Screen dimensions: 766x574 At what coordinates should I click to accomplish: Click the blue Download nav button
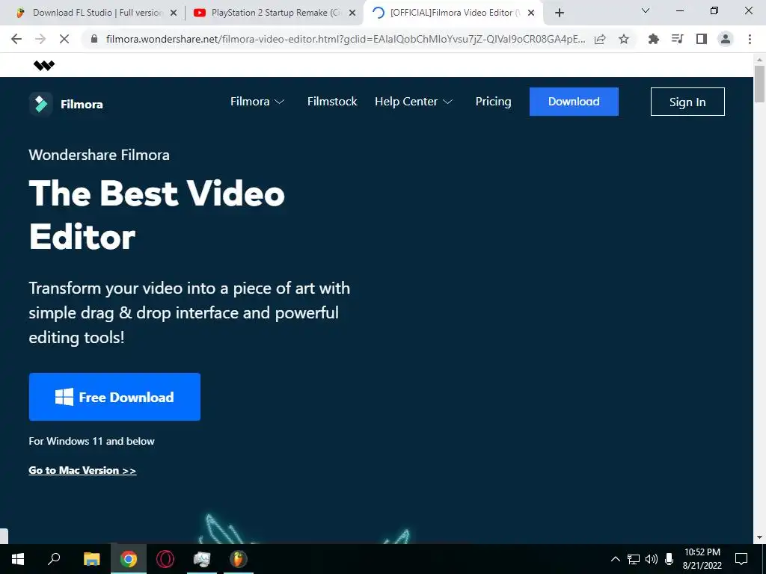coord(574,102)
